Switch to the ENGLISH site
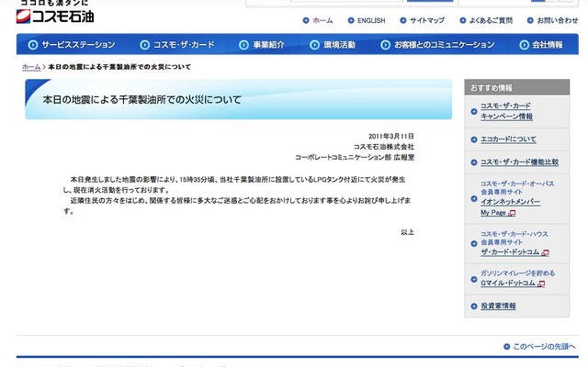 [371, 20]
